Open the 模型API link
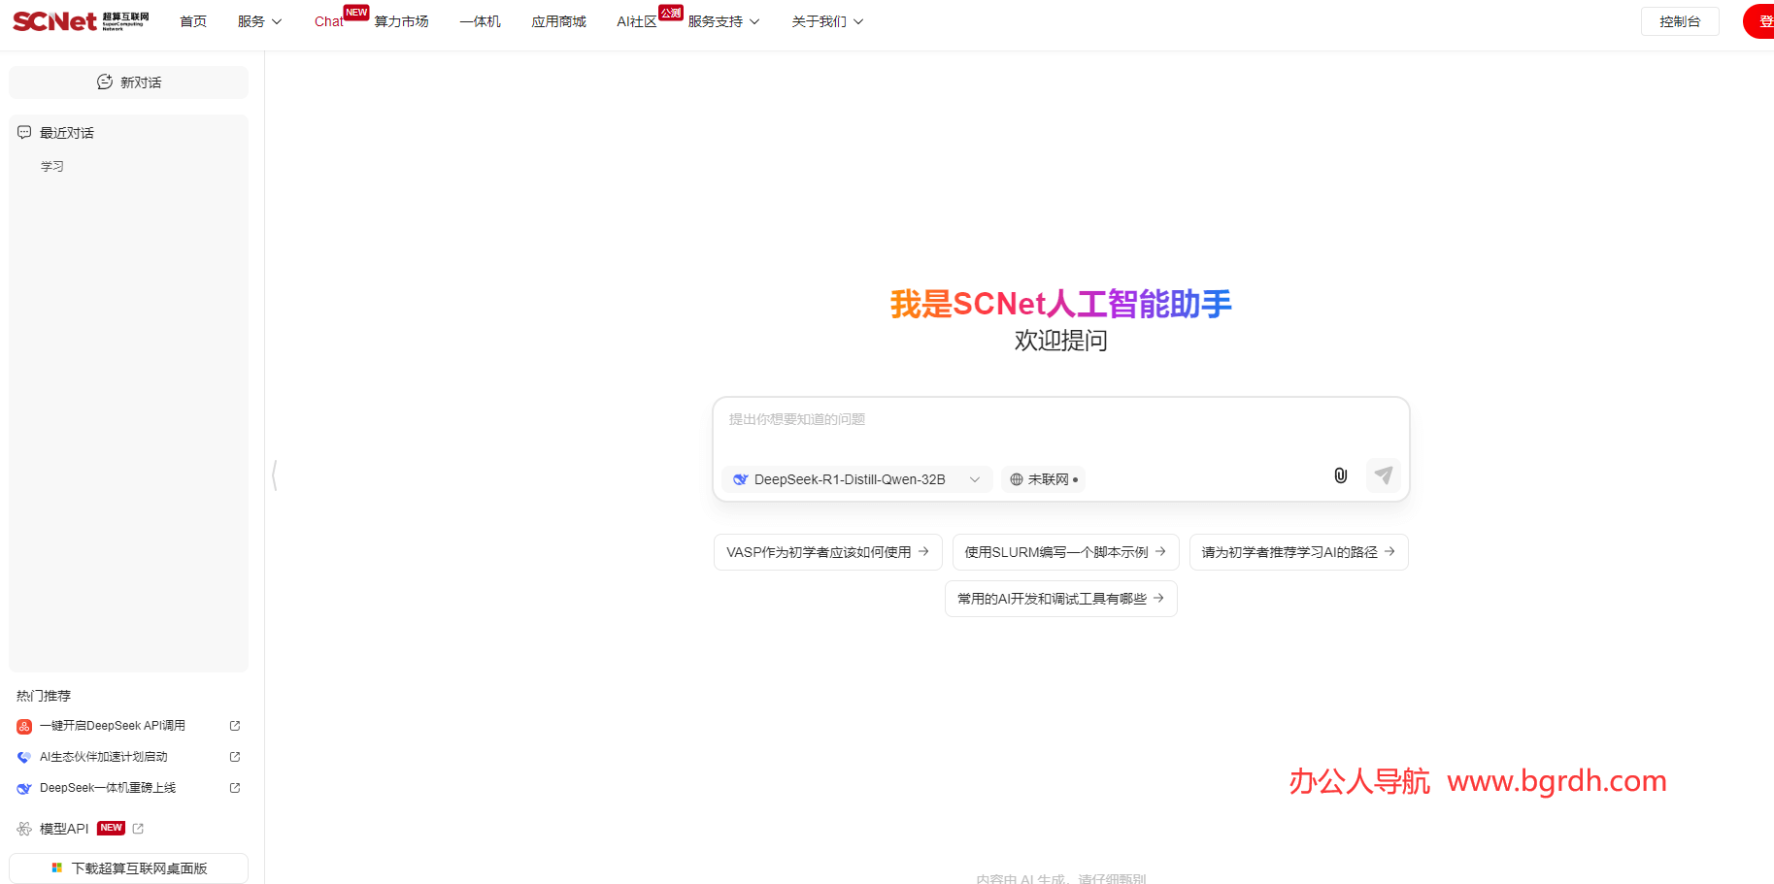The width and height of the screenshot is (1774, 884). click(64, 829)
